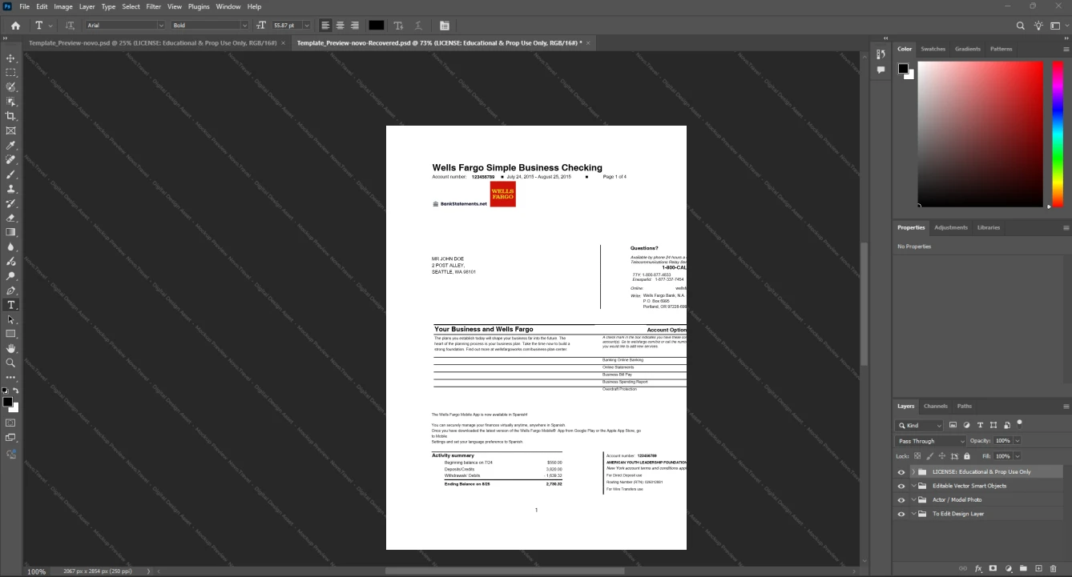Open the Filter menu
The width and height of the screenshot is (1072, 577).
coord(153,6)
